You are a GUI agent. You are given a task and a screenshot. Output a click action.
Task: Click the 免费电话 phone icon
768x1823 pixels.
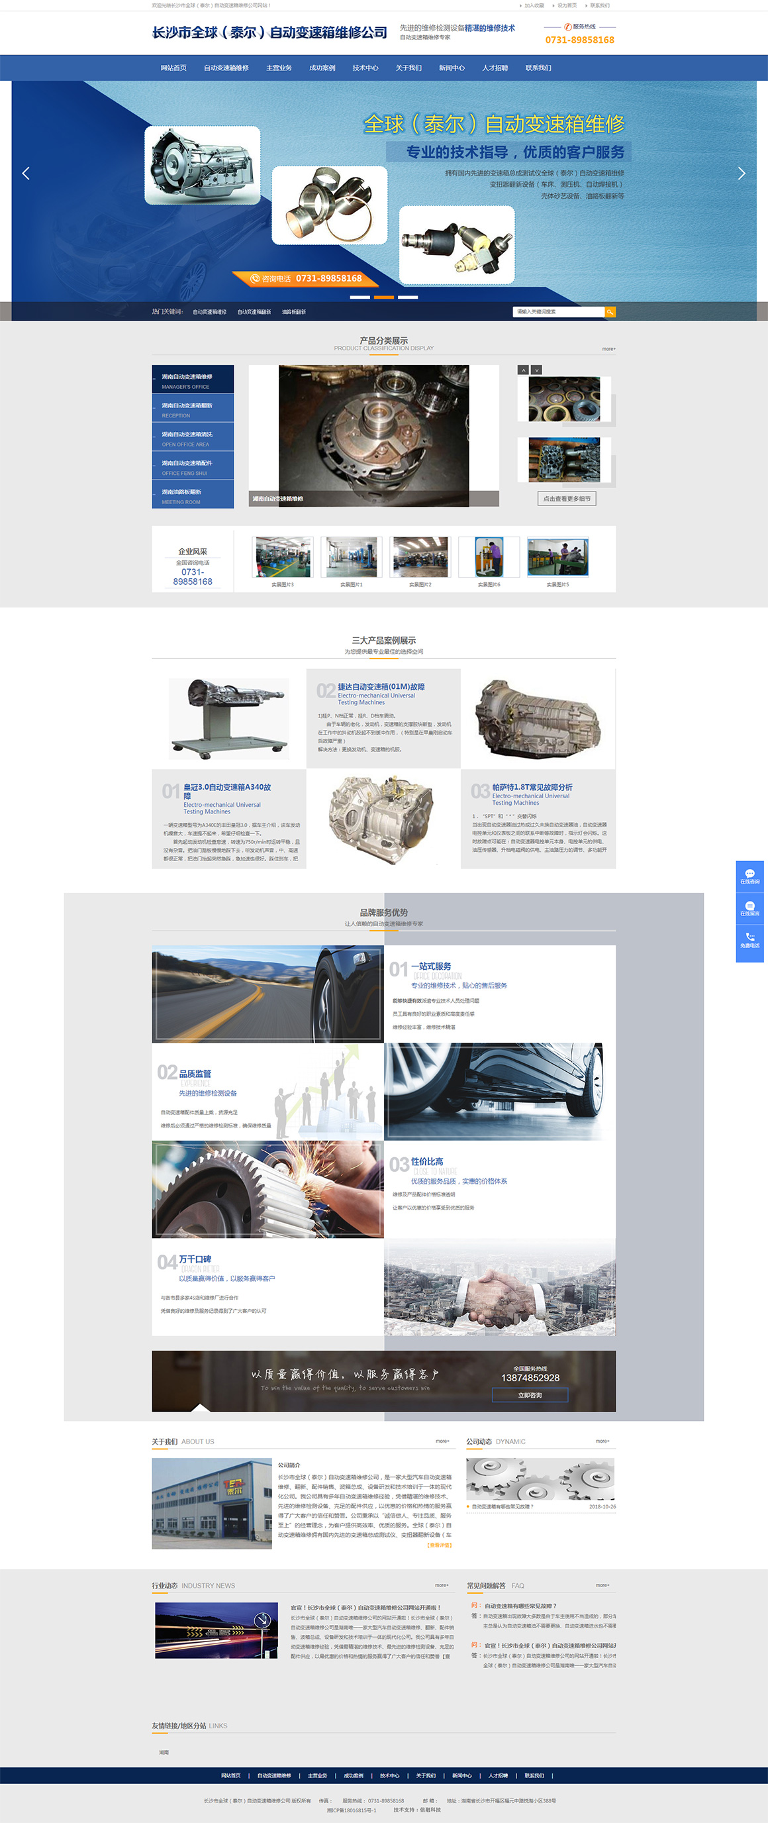749,940
